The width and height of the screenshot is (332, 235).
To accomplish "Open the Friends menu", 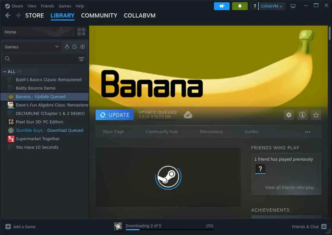I will click(47, 6).
